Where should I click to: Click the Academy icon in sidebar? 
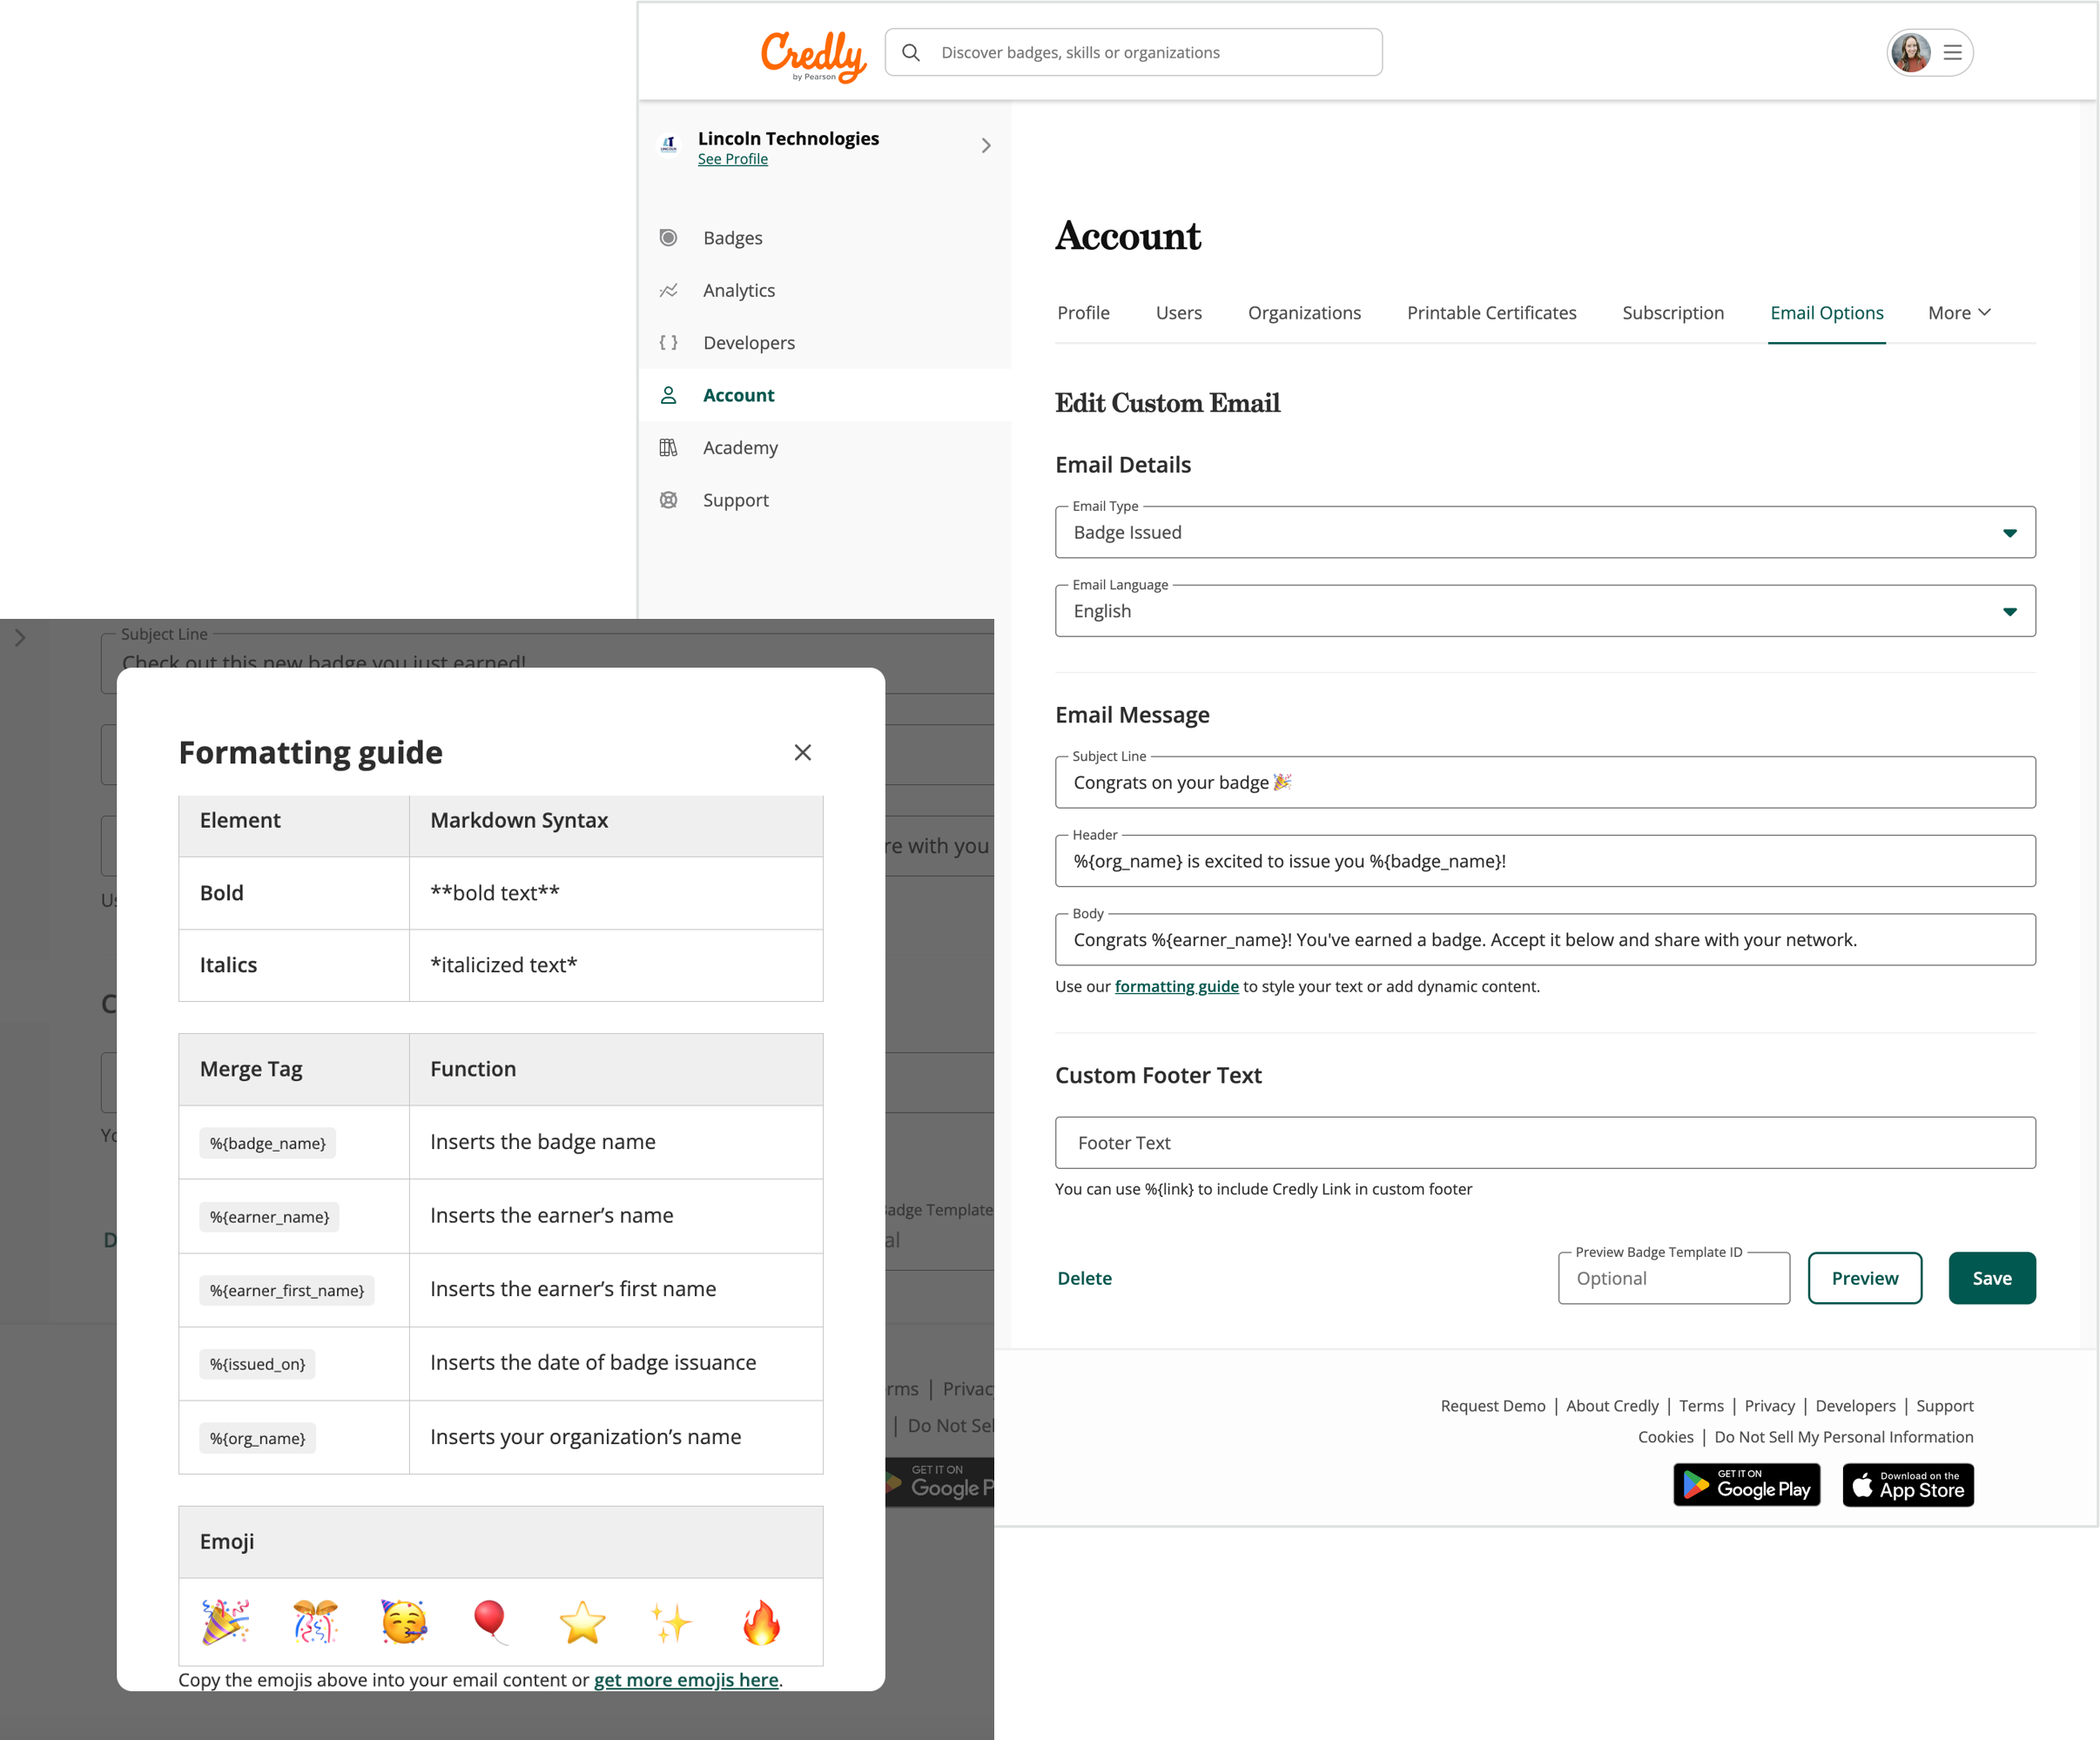point(670,447)
